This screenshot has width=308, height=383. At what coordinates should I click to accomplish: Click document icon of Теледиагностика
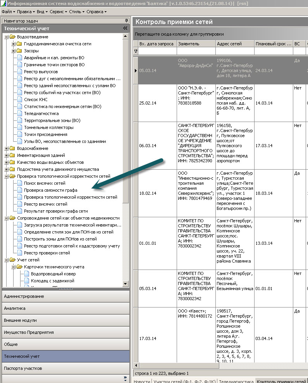[19, 113]
